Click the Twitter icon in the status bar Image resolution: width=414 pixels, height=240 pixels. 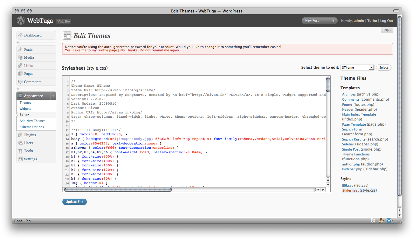(x=373, y=221)
